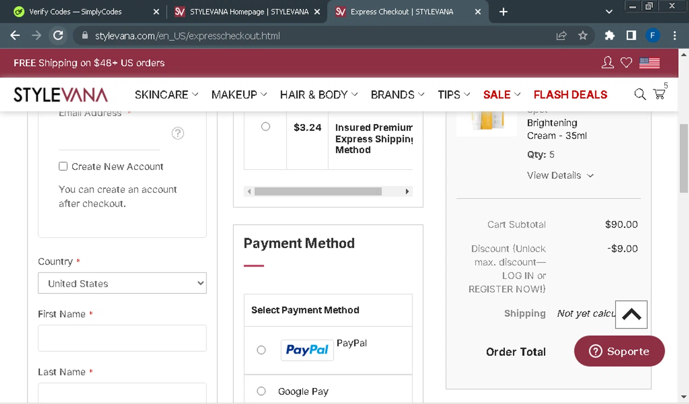Click Cart Subtotal $90.00 value
Viewport: 689px width, 404px height.
(x=621, y=224)
